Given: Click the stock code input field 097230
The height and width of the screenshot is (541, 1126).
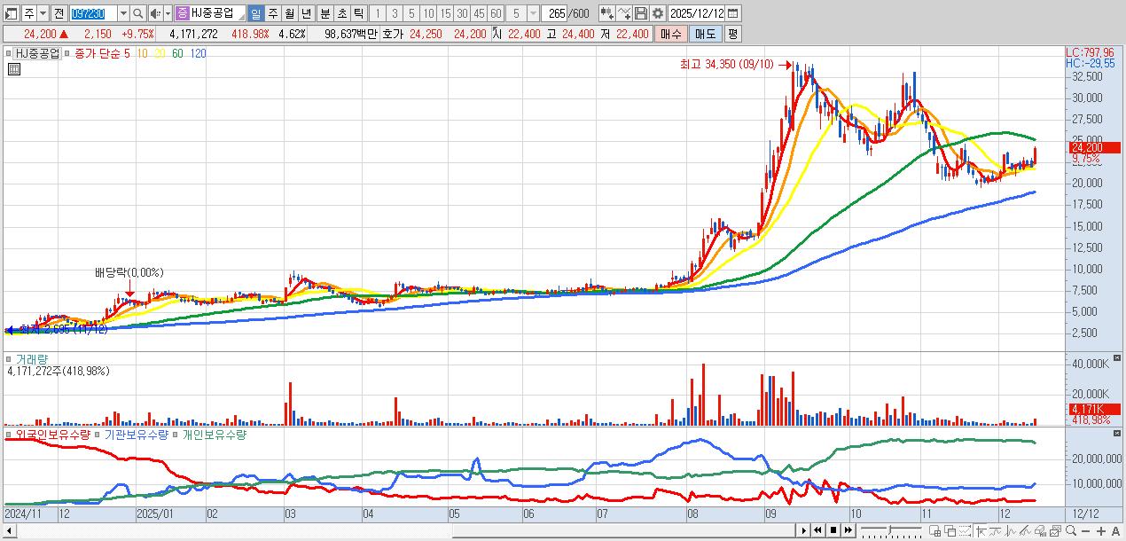Looking at the screenshot, I should [93, 13].
